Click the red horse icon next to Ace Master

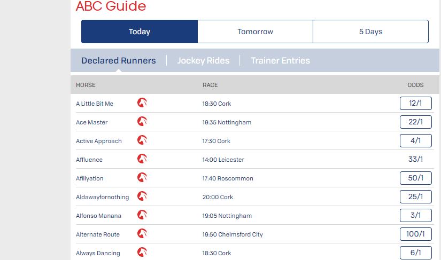click(142, 122)
